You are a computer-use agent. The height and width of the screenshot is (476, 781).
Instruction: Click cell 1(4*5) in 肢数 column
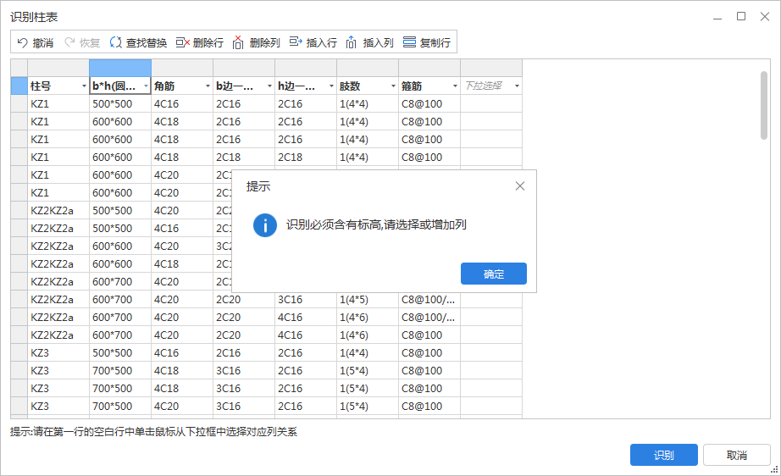click(368, 300)
